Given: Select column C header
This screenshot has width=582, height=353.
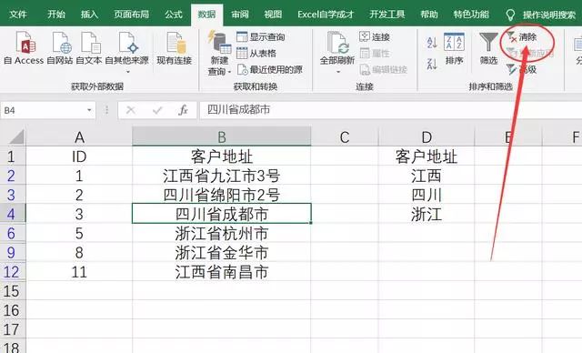Looking at the screenshot, I should coord(345,137).
